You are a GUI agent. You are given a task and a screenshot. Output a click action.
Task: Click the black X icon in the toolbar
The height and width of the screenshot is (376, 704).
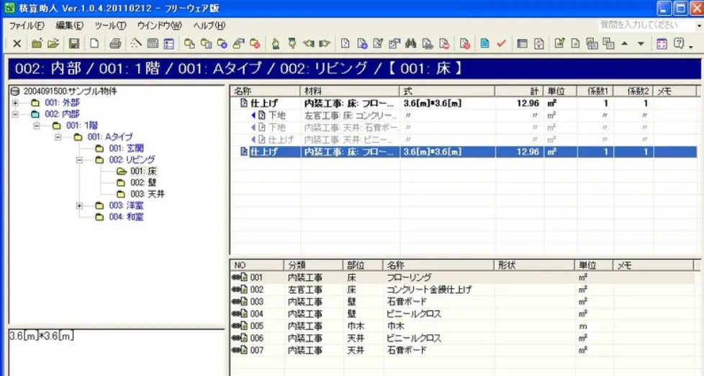pyautogui.click(x=17, y=44)
